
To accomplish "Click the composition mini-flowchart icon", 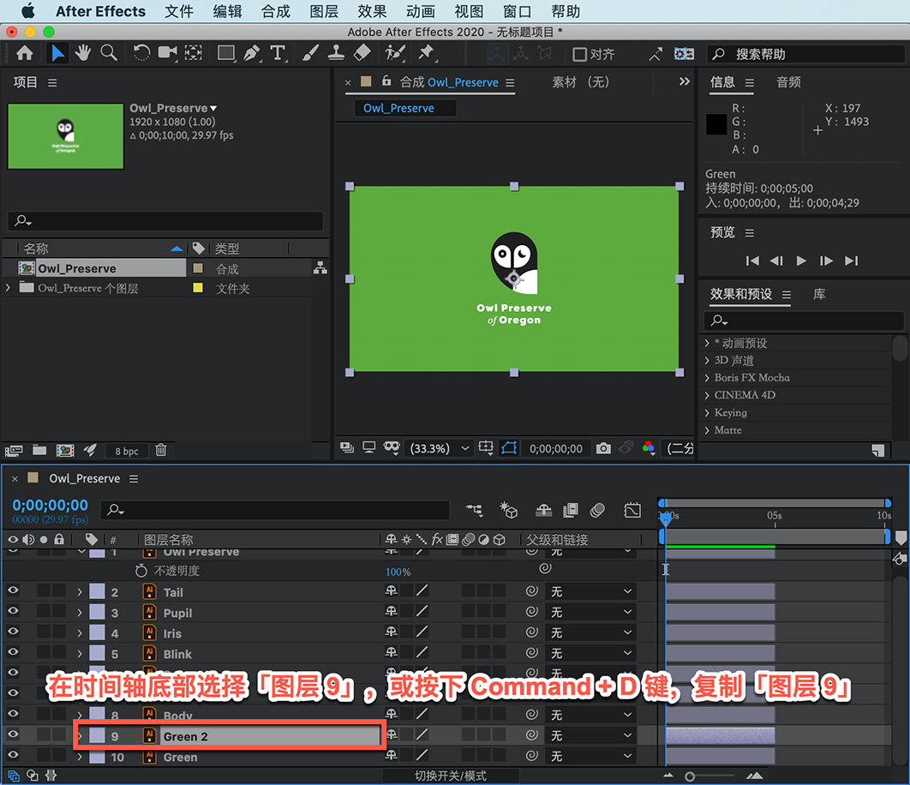I will pyautogui.click(x=474, y=511).
